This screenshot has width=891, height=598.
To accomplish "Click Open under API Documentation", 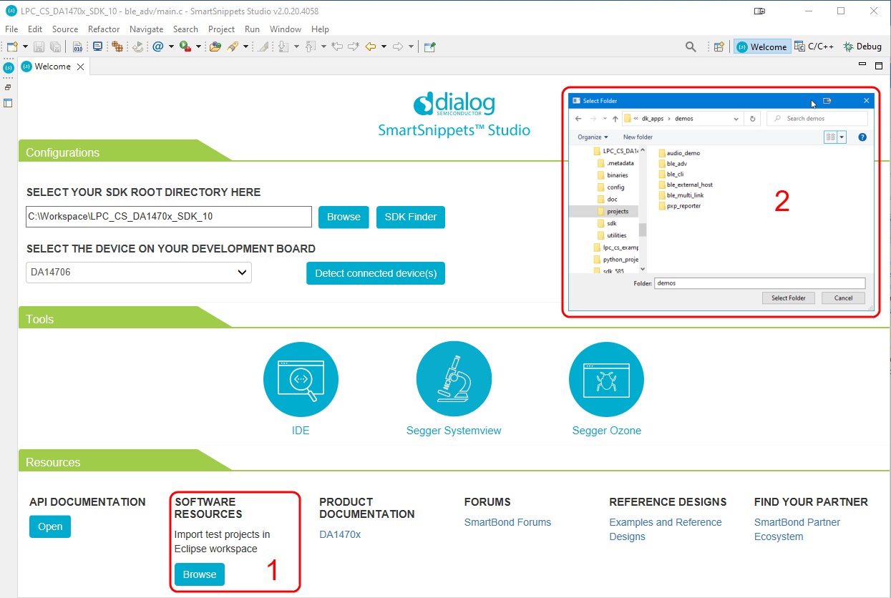I will click(x=50, y=526).
